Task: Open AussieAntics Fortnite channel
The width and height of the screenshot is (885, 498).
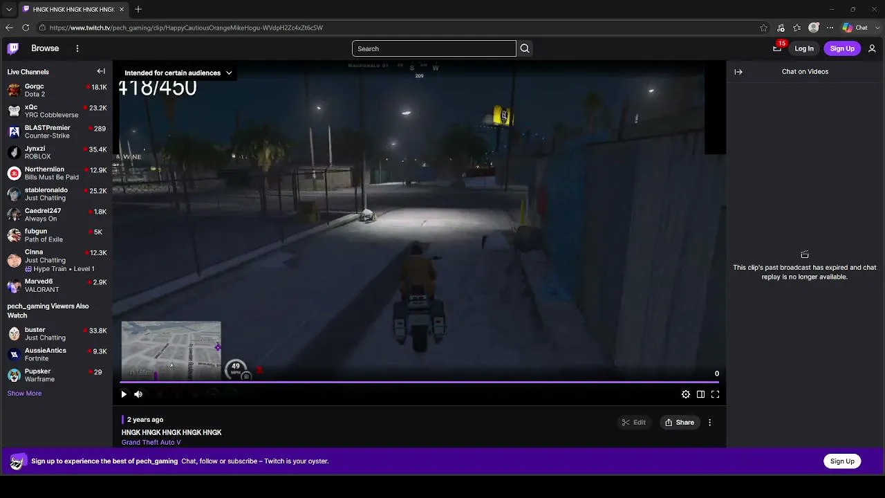Action: 57,355
